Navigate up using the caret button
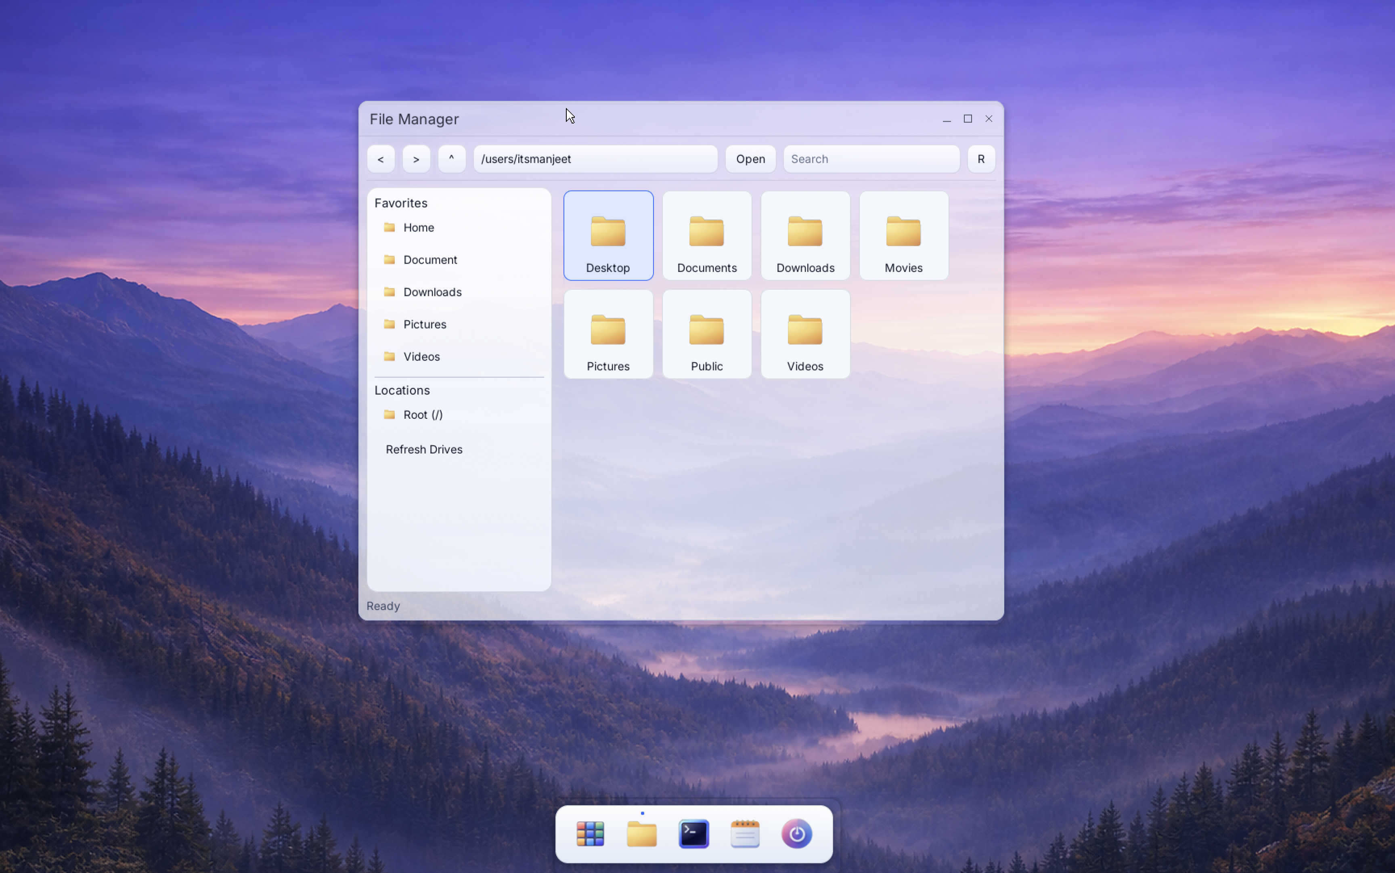 (x=451, y=159)
